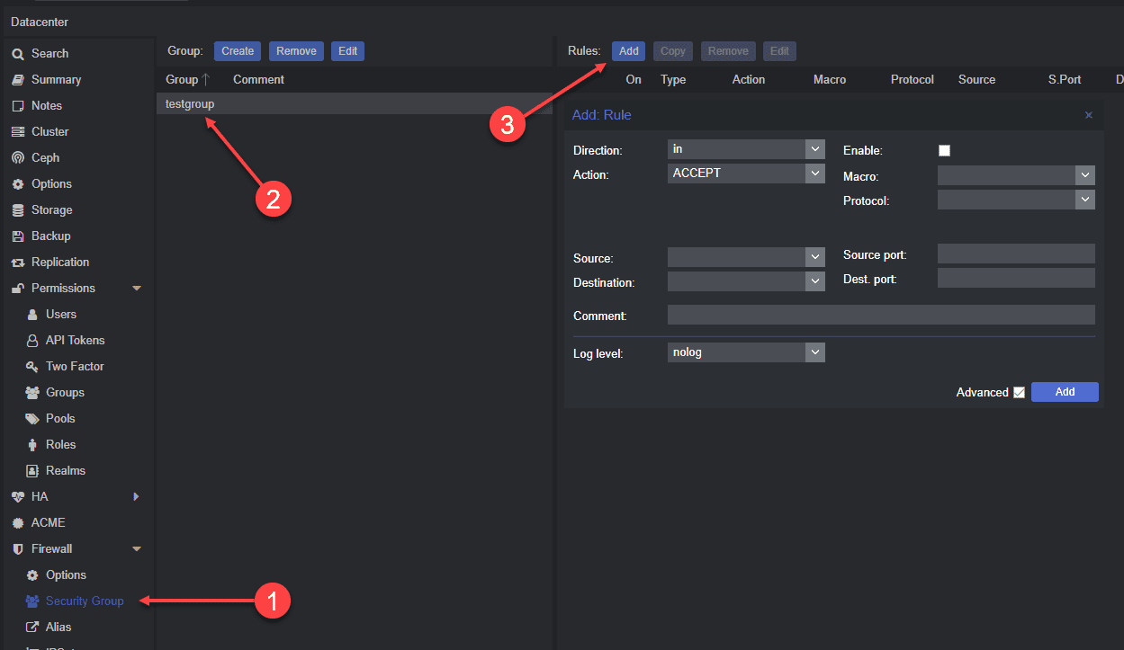The height and width of the screenshot is (650, 1124).
Task: Select Alias under Firewall
Action: 59,628
